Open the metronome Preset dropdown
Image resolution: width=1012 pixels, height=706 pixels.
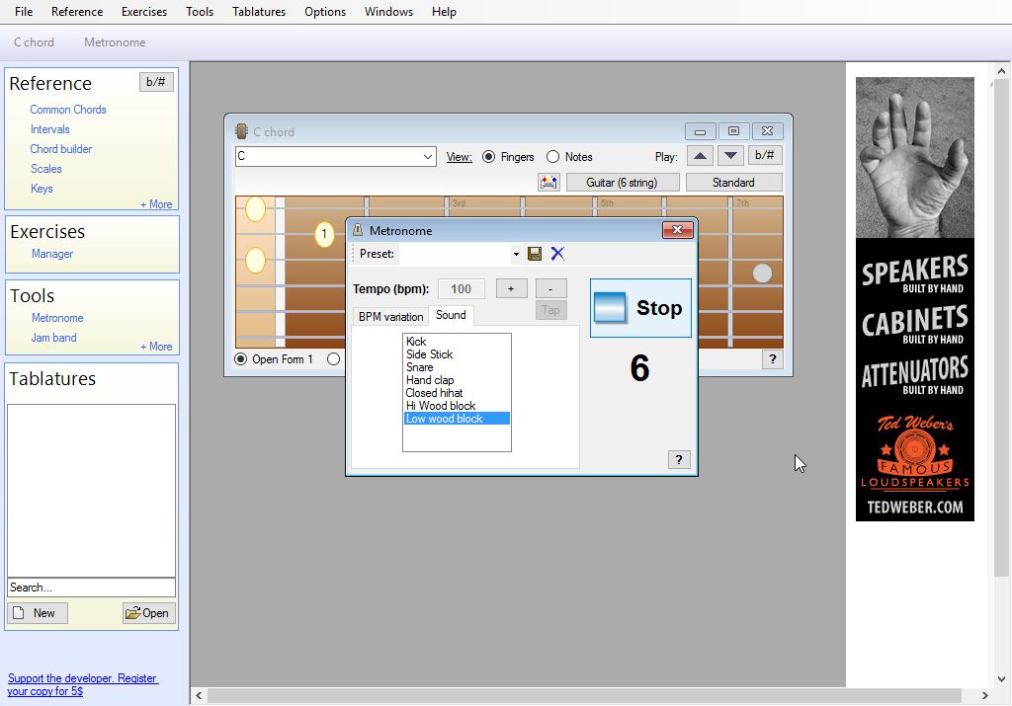(x=515, y=255)
